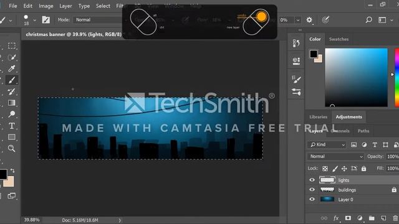The image size is (399, 224).
Task: Swap foreground and background colors
Action: tap(12, 170)
